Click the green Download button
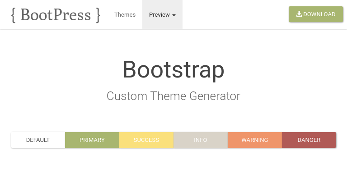The height and width of the screenshot is (173, 347). [x=316, y=14]
